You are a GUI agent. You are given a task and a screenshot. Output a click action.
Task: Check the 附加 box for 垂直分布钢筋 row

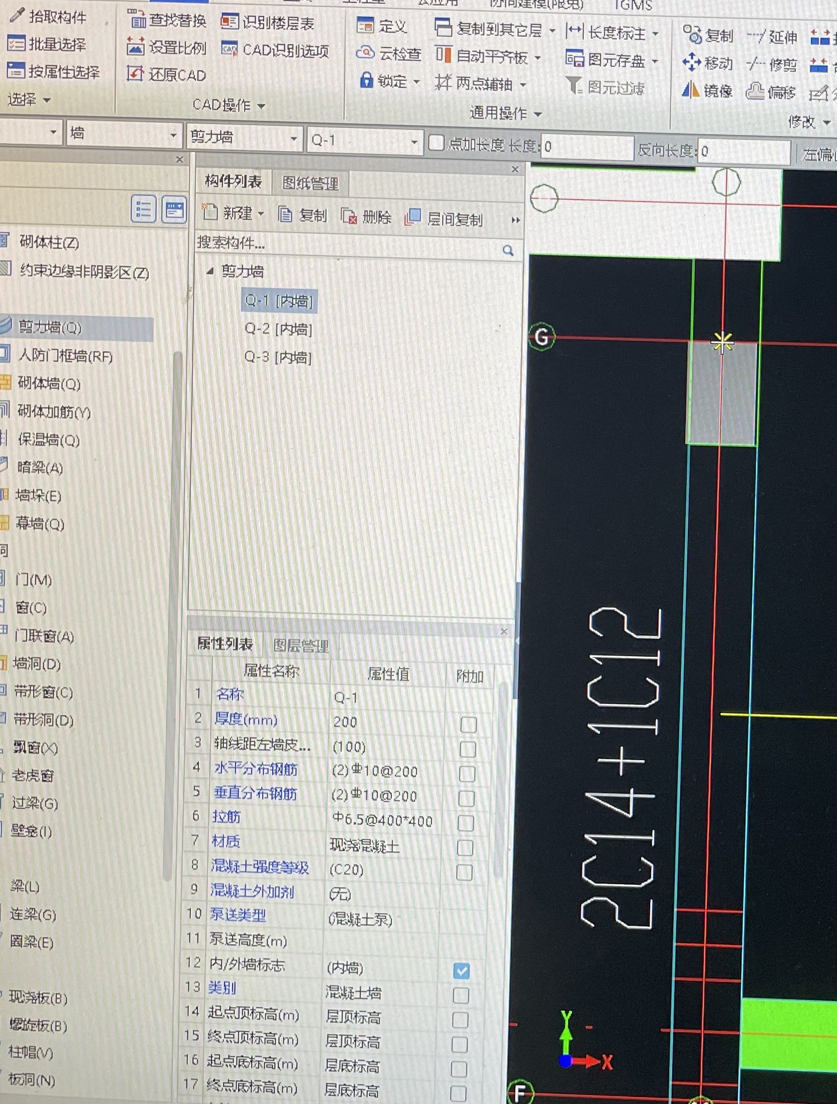coord(467,798)
